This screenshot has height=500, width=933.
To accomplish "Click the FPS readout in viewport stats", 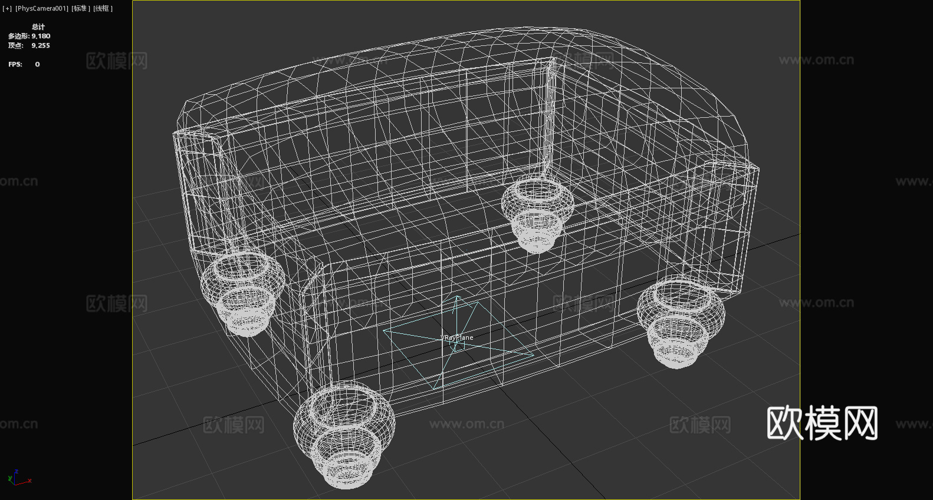I will [x=24, y=64].
